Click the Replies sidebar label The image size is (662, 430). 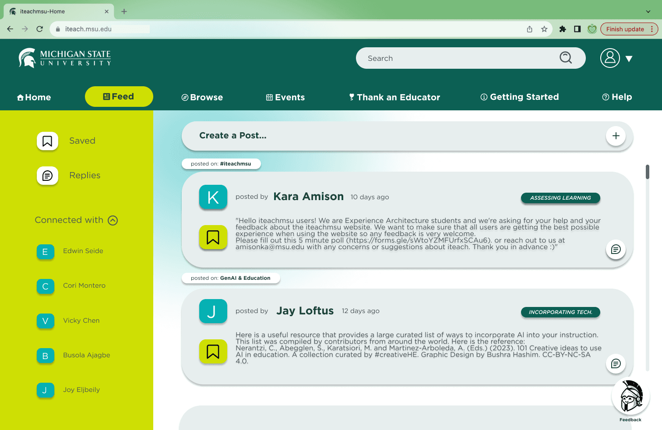point(85,175)
